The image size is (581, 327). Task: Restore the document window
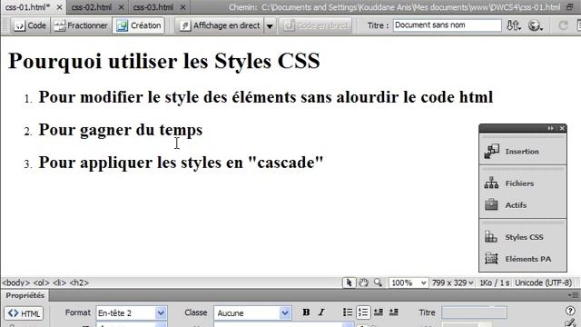570,7
